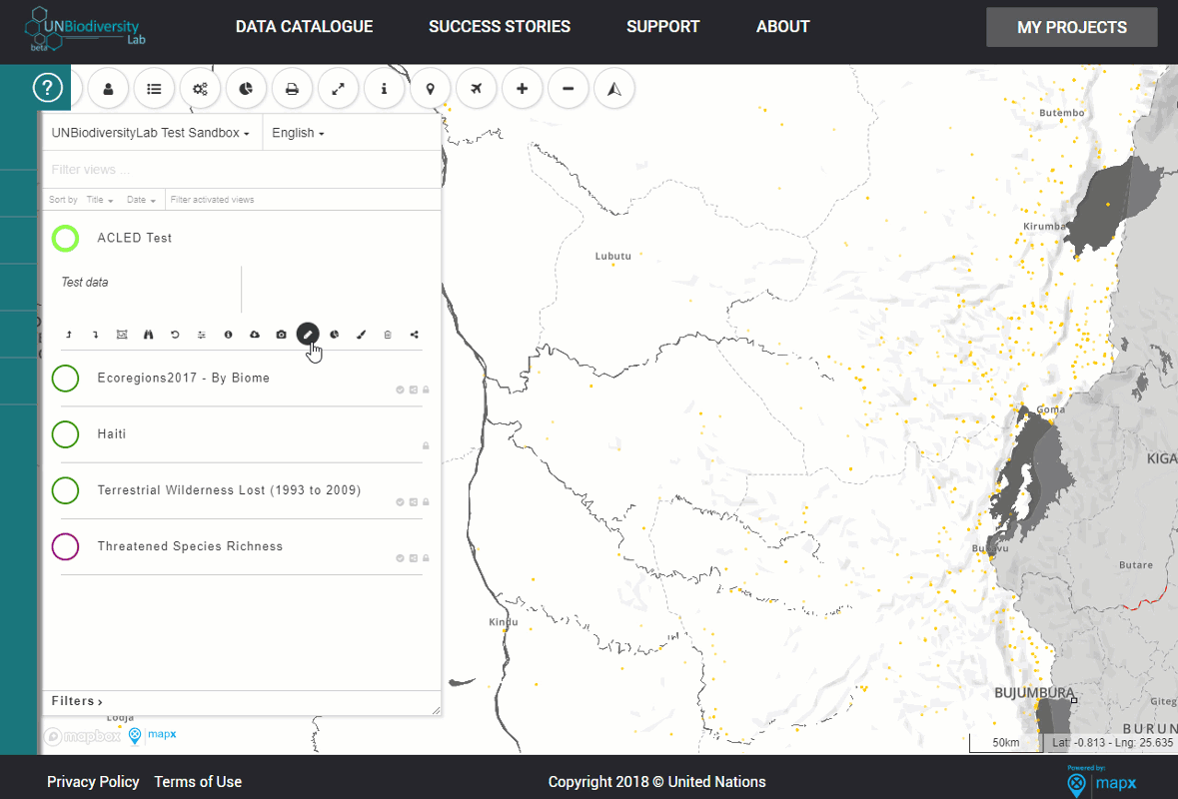Click the camera screenshot icon in view tools
This screenshot has height=799, width=1178.
click(x=281, y=335)
